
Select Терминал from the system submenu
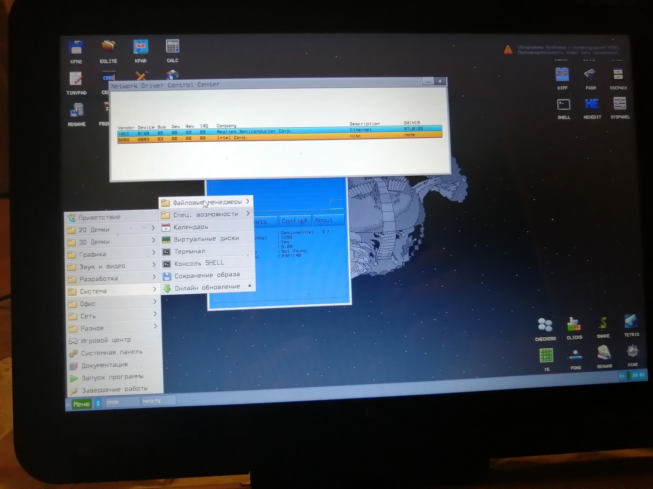coord(190,251)
